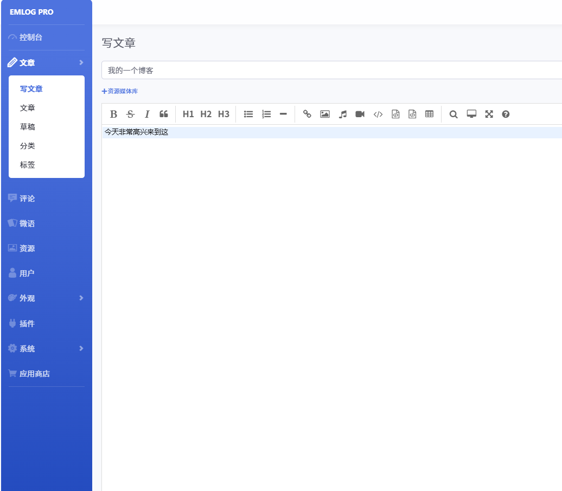The width and height of the screenshot is (562, 491).
Task: Insert a blockquote with quote icon
Action: pos(163,114)
